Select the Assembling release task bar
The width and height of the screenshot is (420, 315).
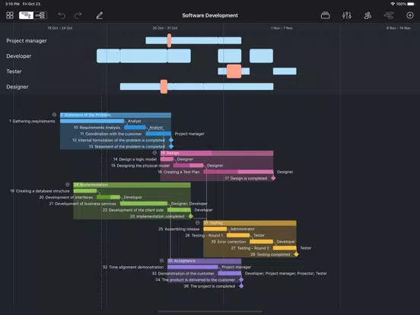(215, 229)
